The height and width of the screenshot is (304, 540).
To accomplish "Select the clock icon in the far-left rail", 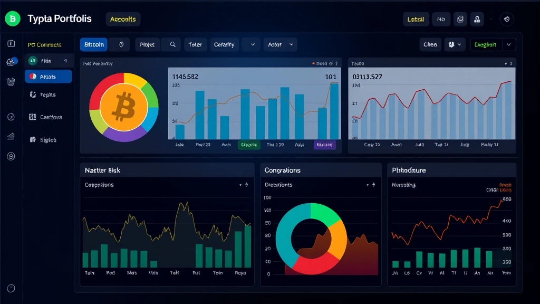I will click(x=9, y=117).
